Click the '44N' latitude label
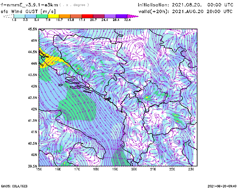Screen dimensions: 243x188 [x=34, y=63]
